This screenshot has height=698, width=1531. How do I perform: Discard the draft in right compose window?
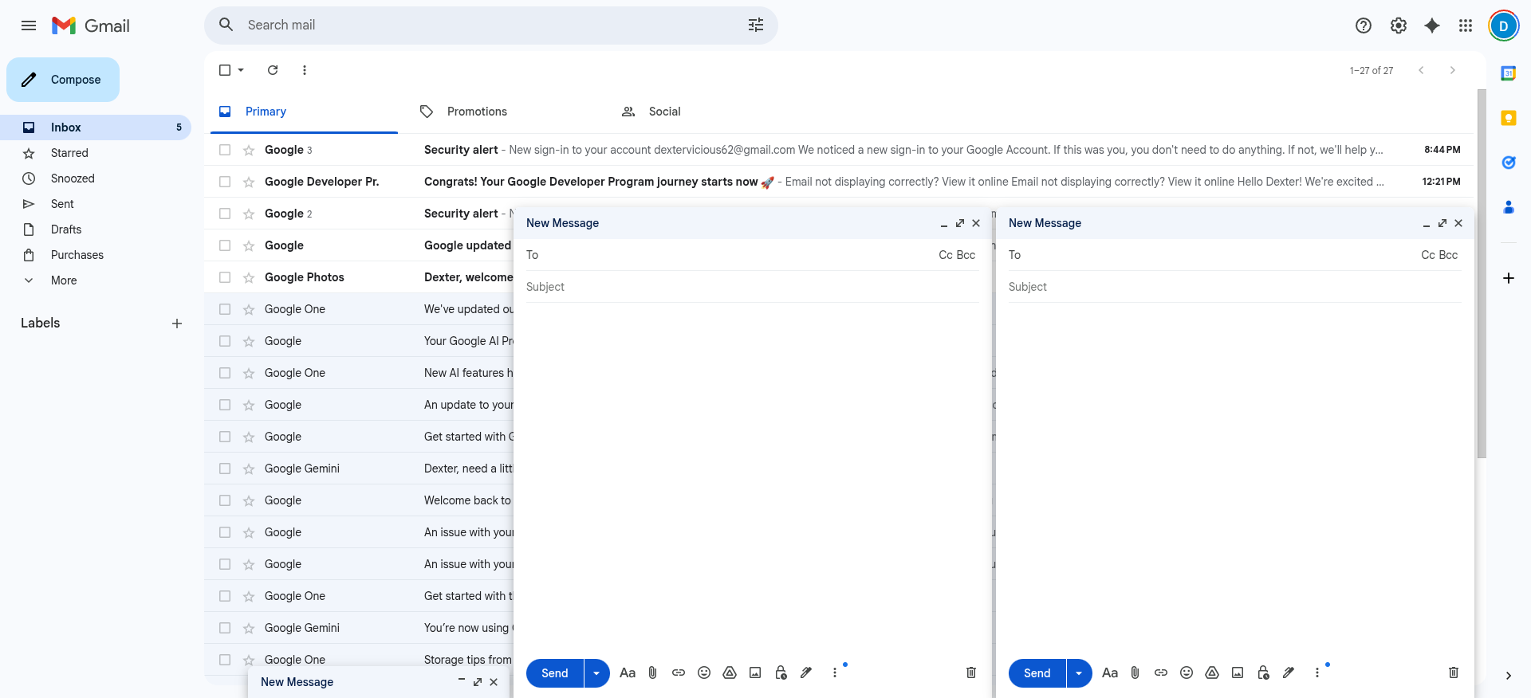pyautogui.click(x=1454, y=673)
